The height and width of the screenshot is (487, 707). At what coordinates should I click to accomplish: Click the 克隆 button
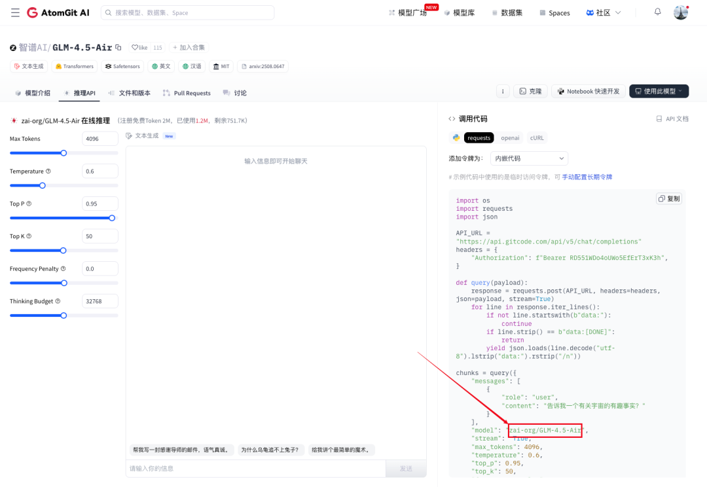530,91
